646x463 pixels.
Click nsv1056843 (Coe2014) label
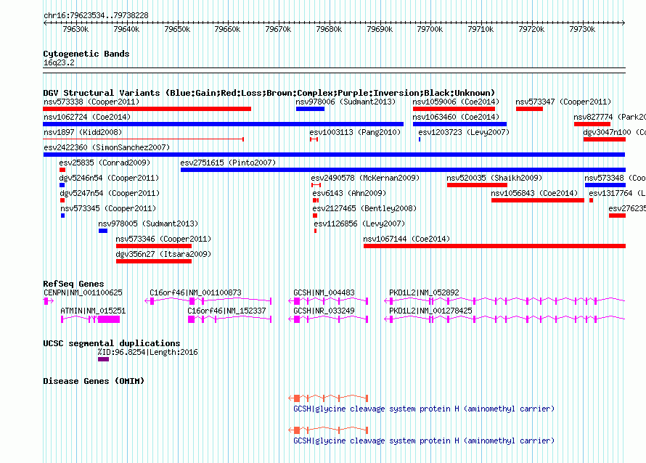pyautogui.click(x=534, y=193)
